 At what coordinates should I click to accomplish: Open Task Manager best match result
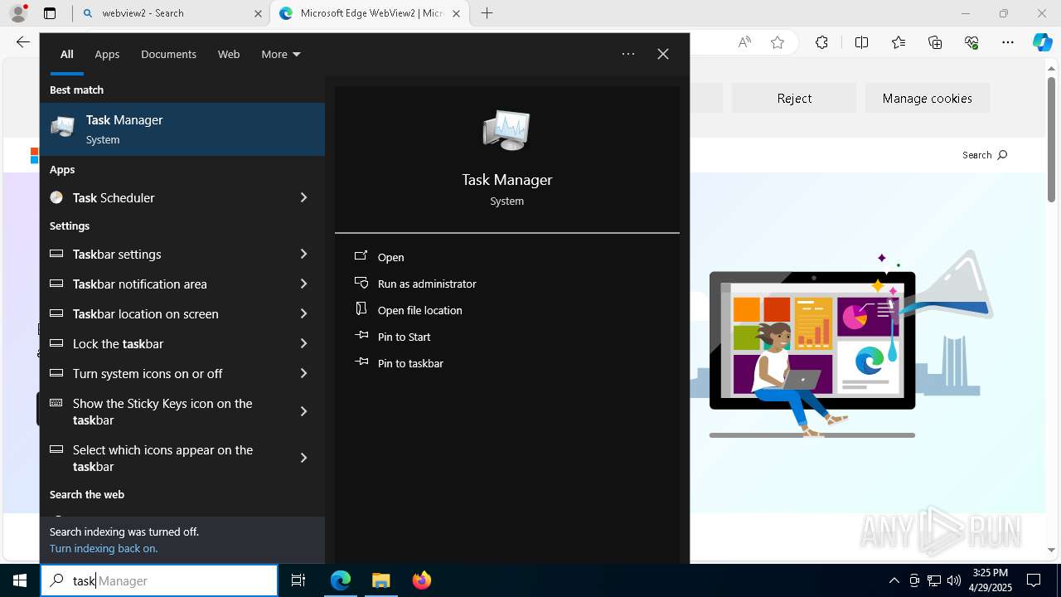pos(182,129)
